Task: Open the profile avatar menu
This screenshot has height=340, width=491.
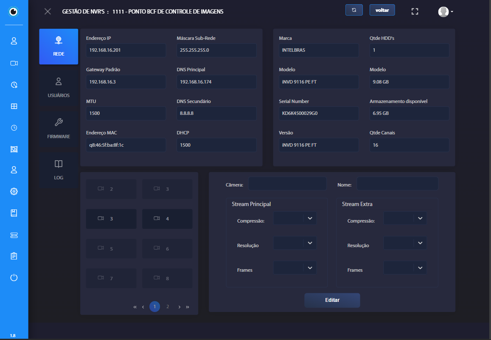Action: (x=445, y=11)
